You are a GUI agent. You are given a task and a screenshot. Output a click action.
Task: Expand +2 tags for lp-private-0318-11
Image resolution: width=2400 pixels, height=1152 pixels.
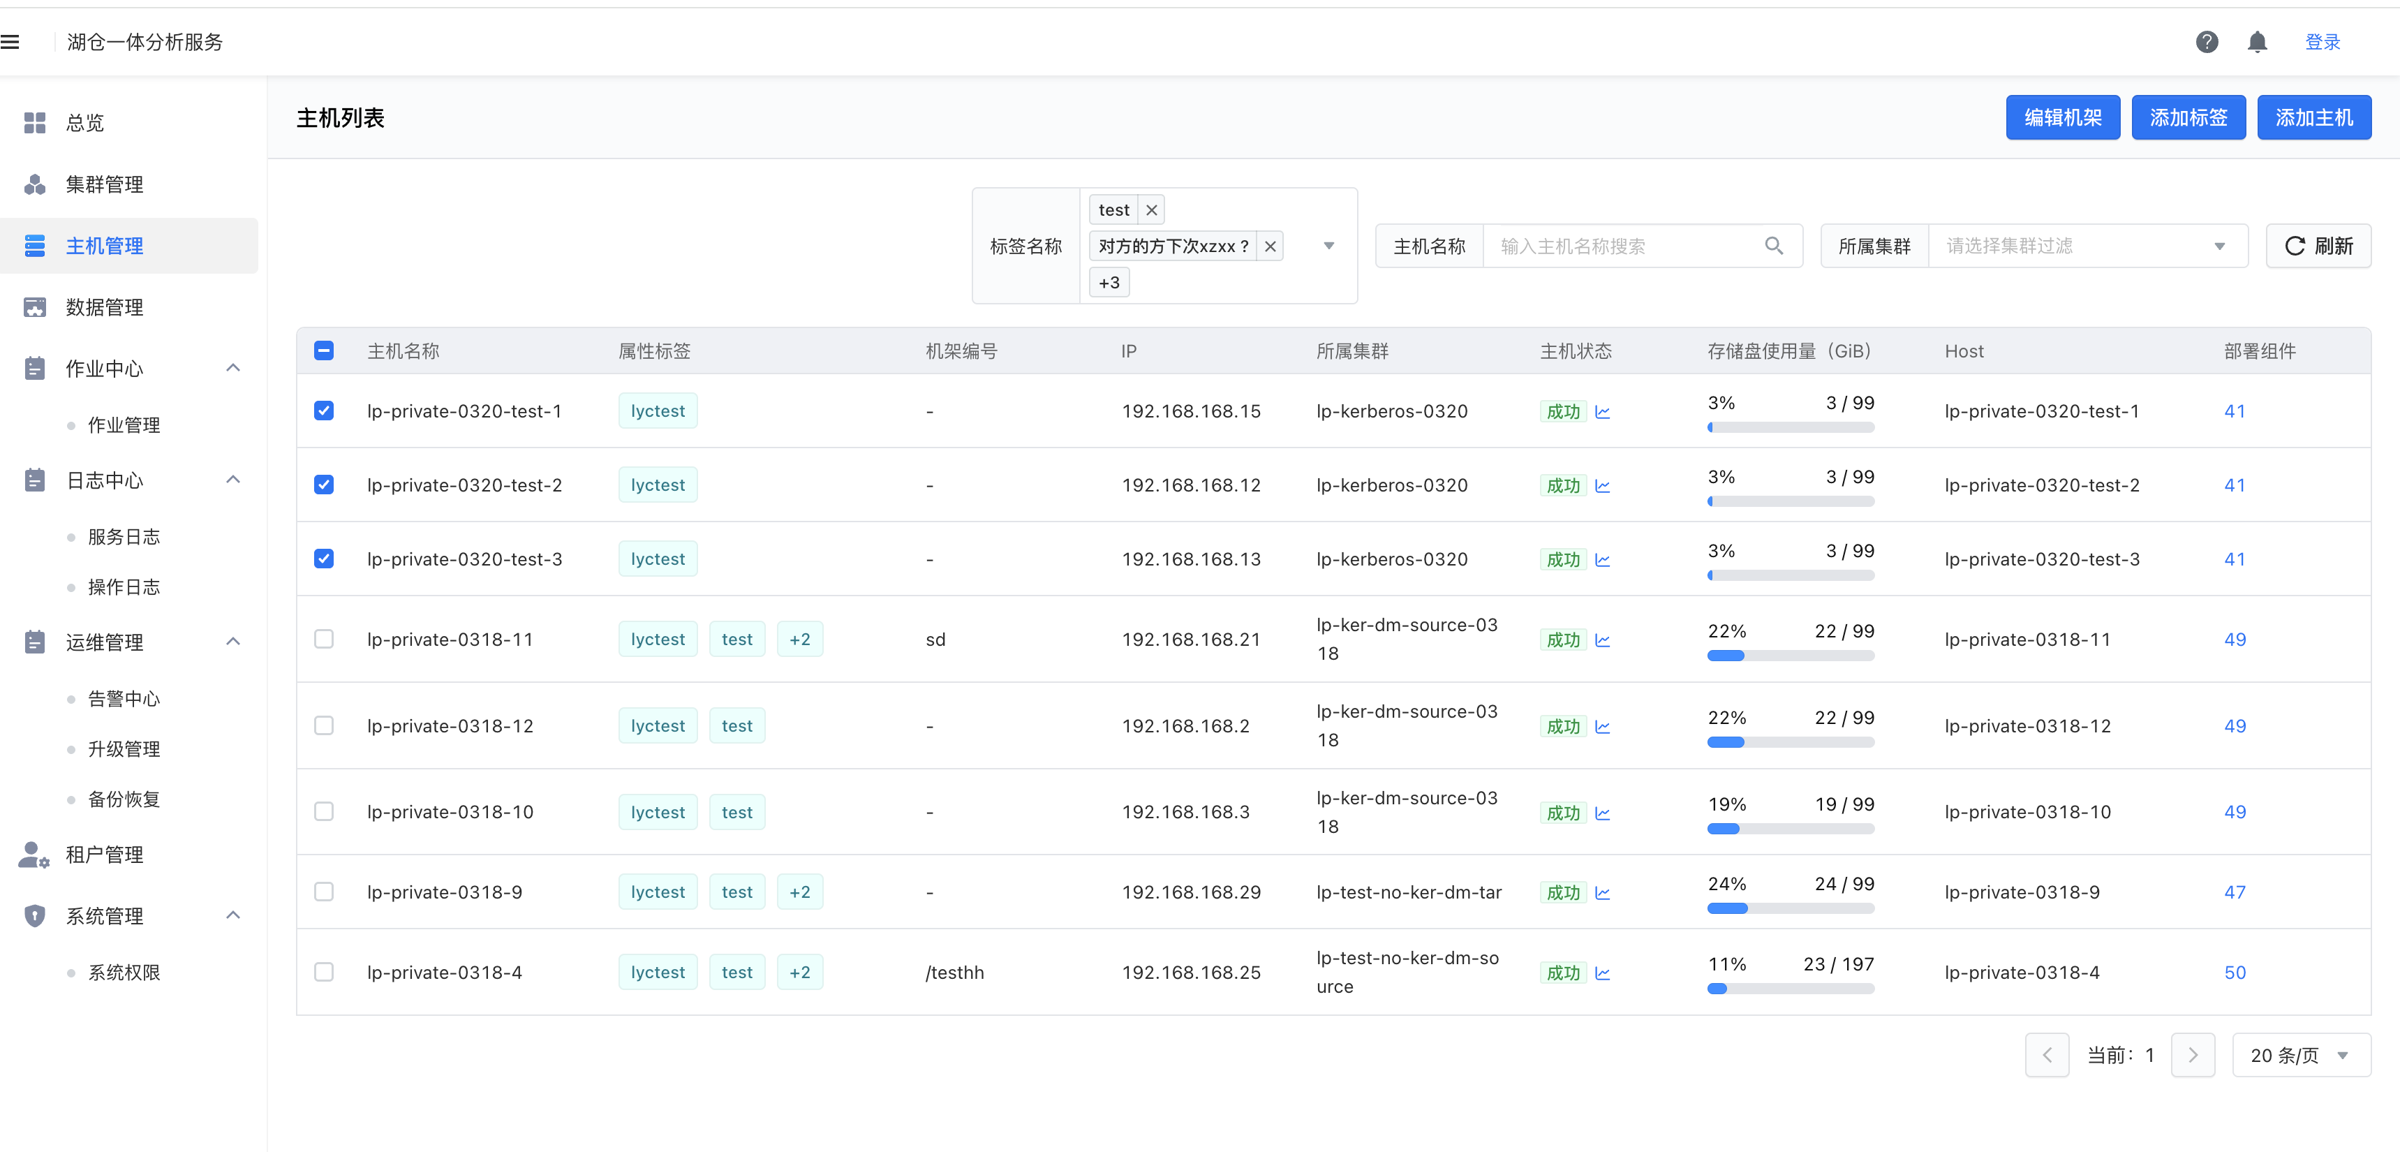(800, 640)
